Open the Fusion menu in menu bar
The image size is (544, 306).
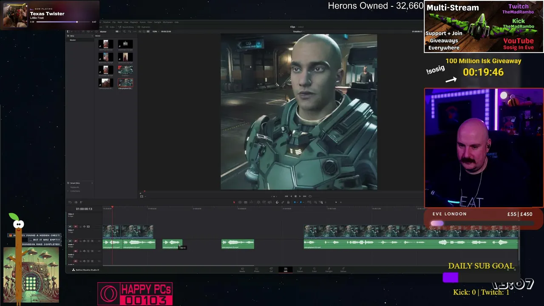pos(143,22)
